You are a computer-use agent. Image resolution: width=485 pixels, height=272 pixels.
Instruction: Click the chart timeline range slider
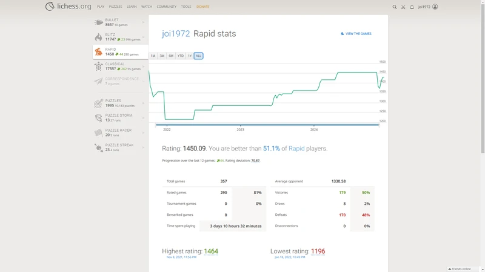267,125
